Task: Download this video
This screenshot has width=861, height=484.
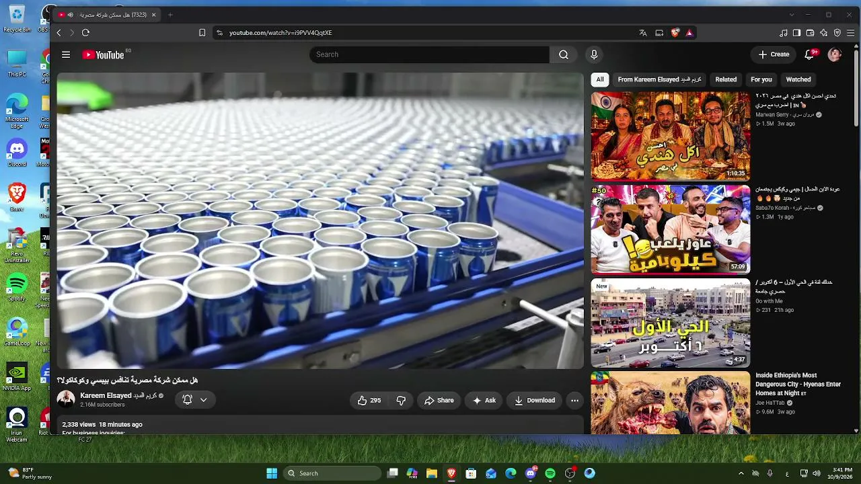Action: click(535, 400)
